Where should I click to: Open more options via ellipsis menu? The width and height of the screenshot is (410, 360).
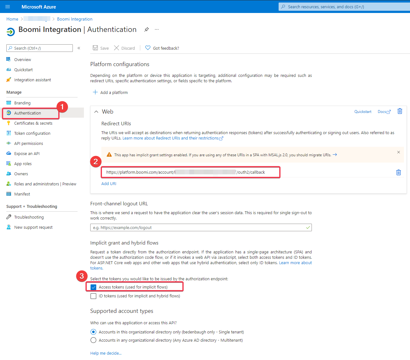tap(156, 29)
